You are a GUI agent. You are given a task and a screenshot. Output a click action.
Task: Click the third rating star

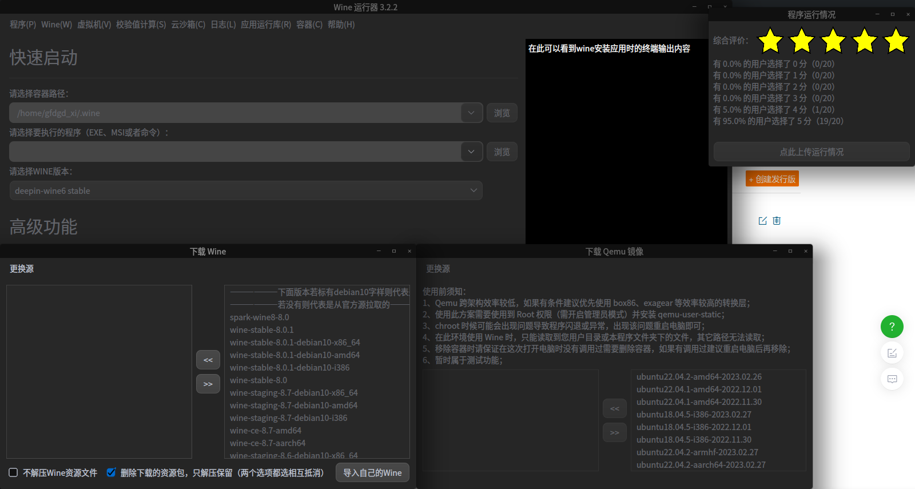click(x=833, y=41)
